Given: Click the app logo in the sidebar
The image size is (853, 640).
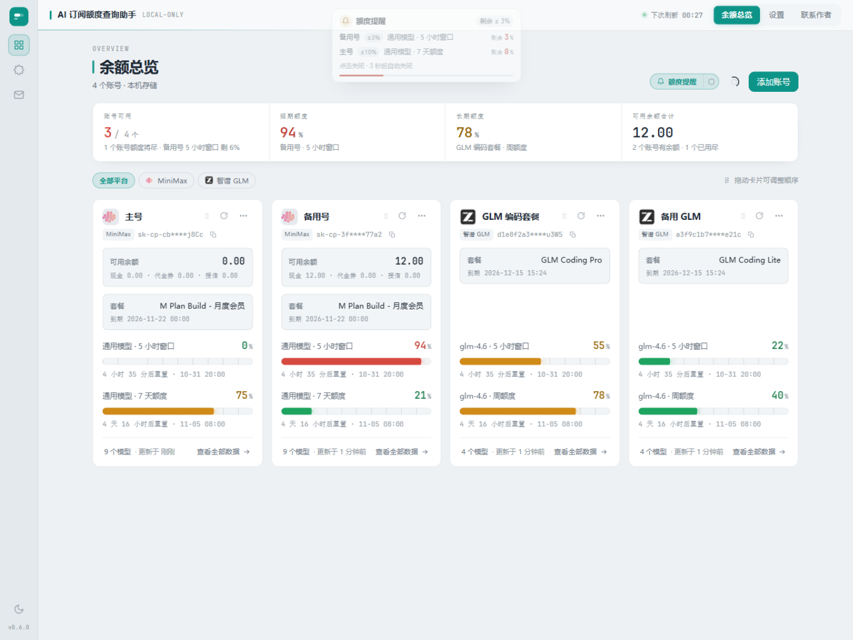Looking at the screenshot, I should coord(19,16).
